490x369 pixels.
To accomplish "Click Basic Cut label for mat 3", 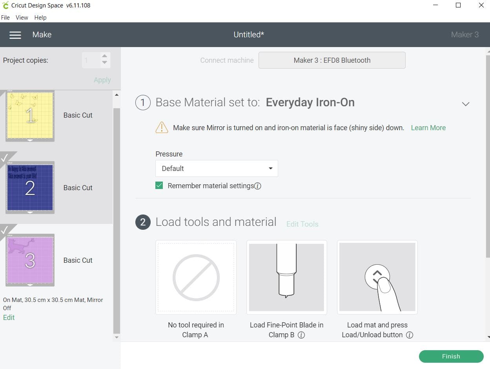I will pos(78,260).
